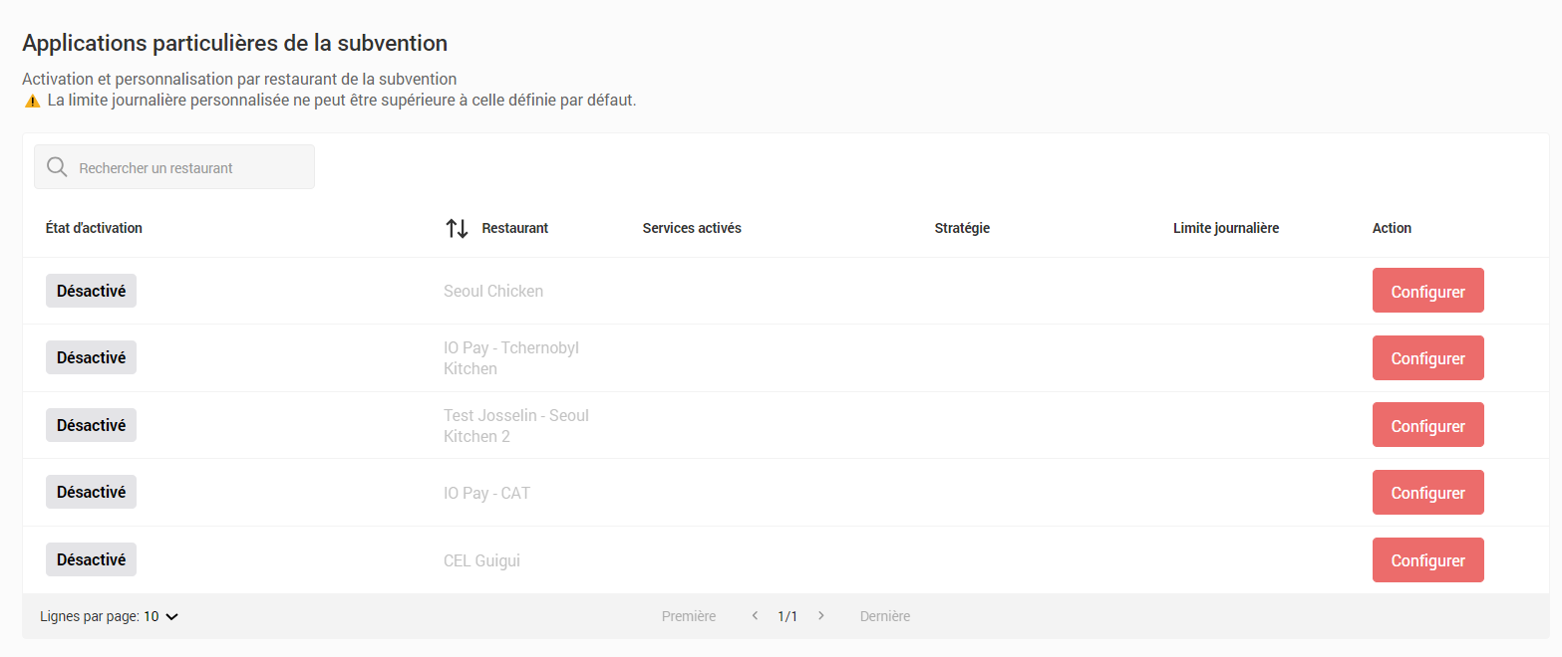Go to next page chevron

[821, 616]
